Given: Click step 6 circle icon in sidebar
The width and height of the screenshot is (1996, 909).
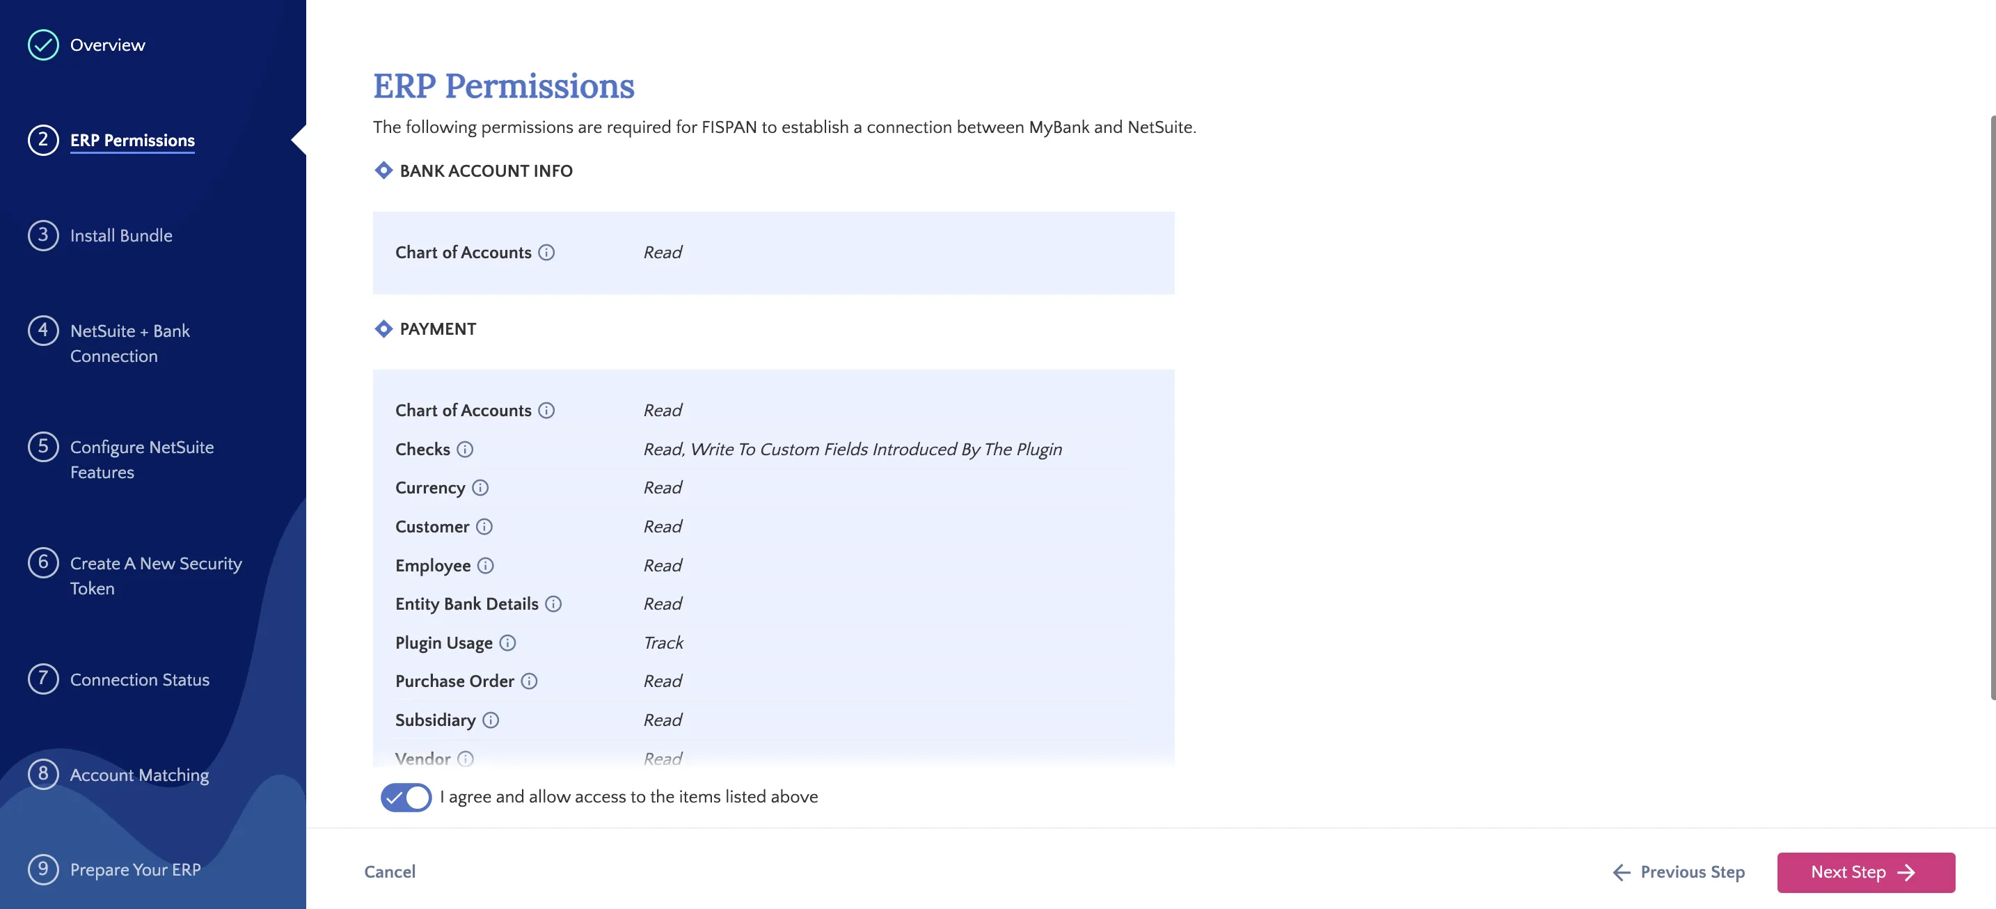Looking at the screenshot, I should coord(43,563).
